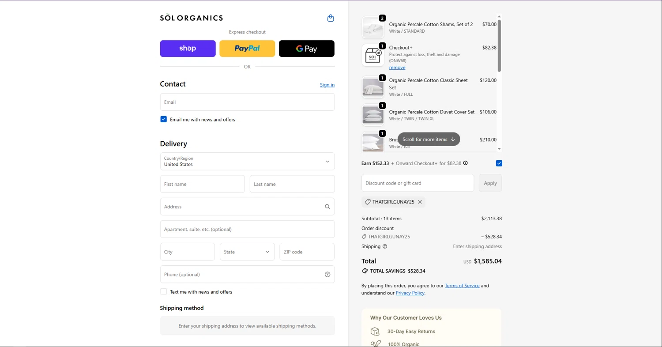Image resolution: width=662 pixels, height=347 pixels.
Task: Toggle the Onward Checkout+ protection checkbox
Action: [x=499, y=163]
